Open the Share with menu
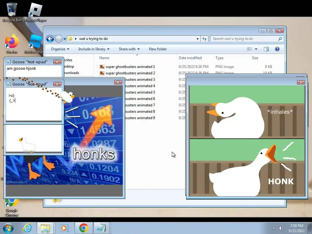Screen dimensions: 312x234 [x=129, y=49]
